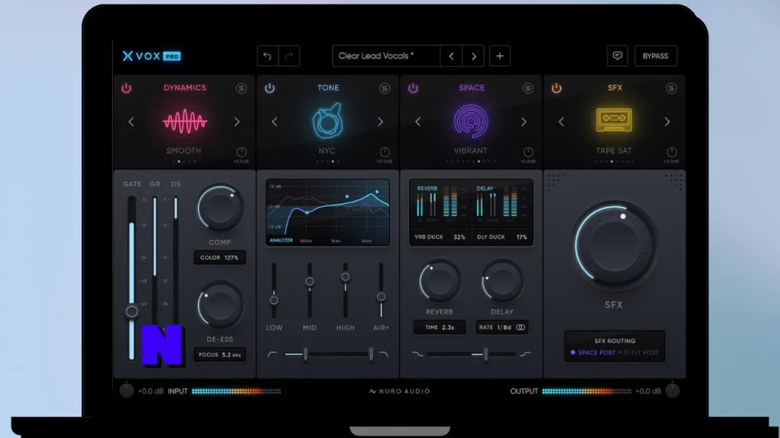Click the FOCUS 5.2 kHz value box
This screenshot has height=438, width=780.
point(219,354)
